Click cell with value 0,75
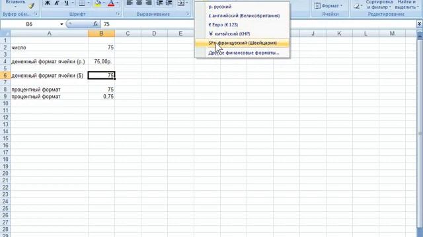Viewport: 423px width, 237px height. click(101, 97)
